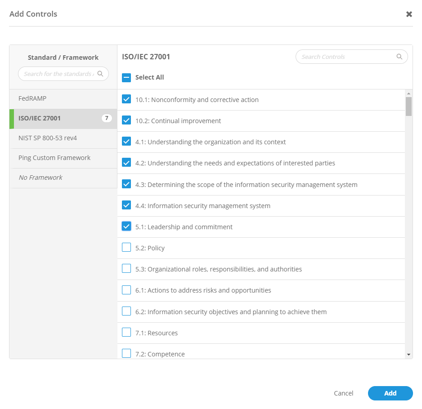The width and height of the screenshot is (422, 409).
Task: Click the magnifier icon in Search Controls
Action: (x=399, y=57)
